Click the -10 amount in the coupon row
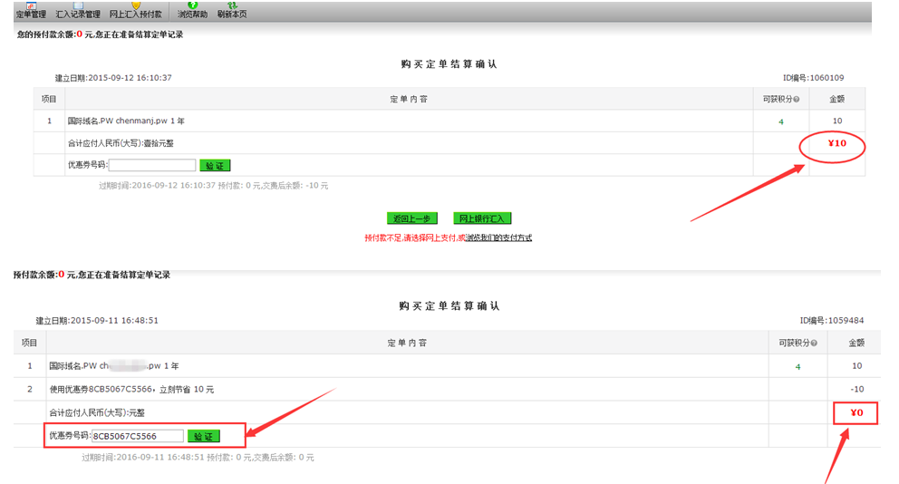The width and height of the screenshot is (899, 484). (856, 390)
